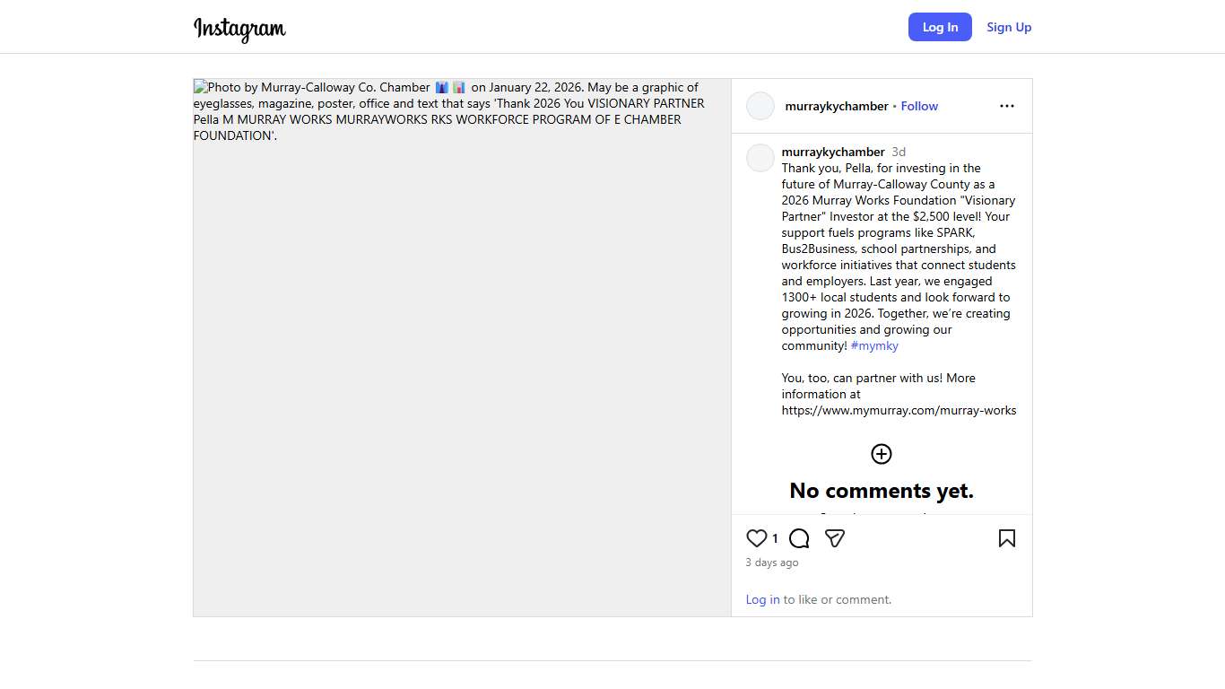Open the #mymky hashtag
The width and height of the screenshot is (1225, 689).
click(874, 345)
